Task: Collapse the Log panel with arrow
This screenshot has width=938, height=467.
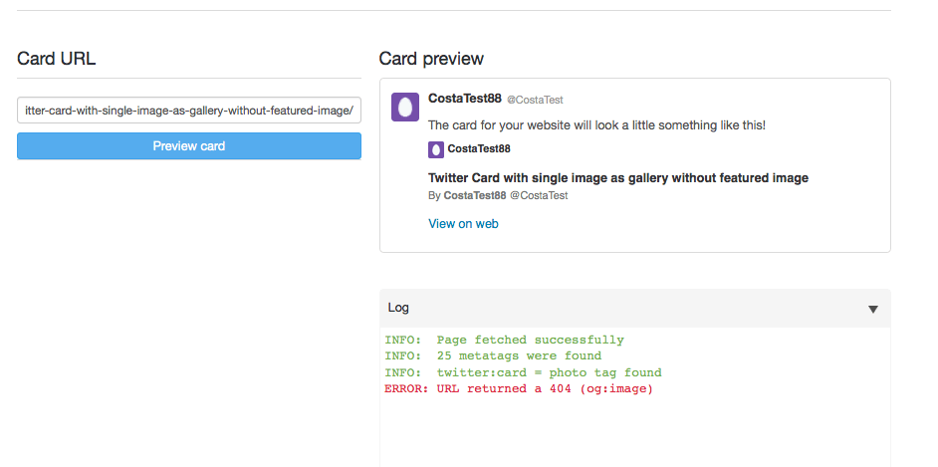Action: (873, 309)
